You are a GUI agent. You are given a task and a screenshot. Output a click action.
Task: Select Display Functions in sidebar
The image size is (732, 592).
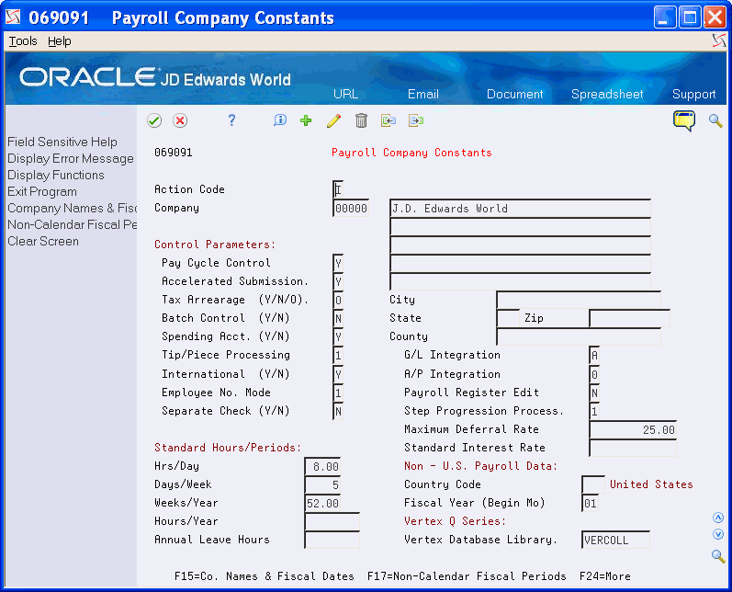[x=55, y=176]
